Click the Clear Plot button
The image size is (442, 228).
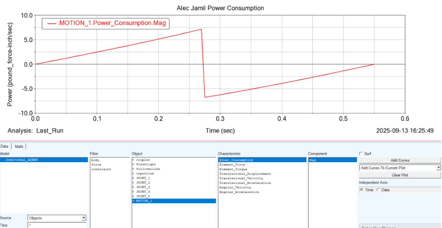[400, 175]
